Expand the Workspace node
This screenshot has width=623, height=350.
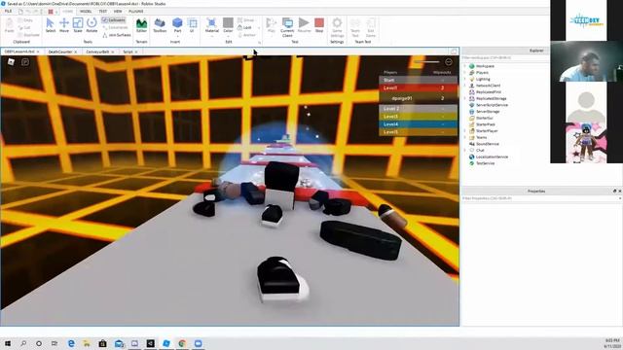coord(465,66)
